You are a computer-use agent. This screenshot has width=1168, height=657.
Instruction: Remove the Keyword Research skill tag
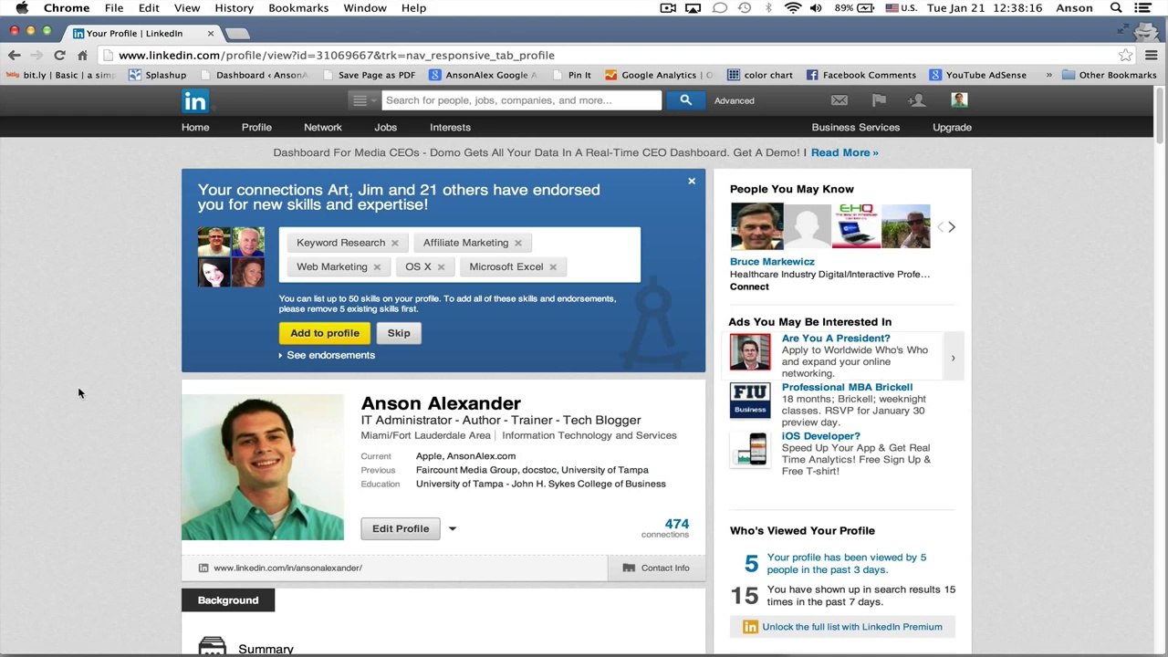point(395,243)
